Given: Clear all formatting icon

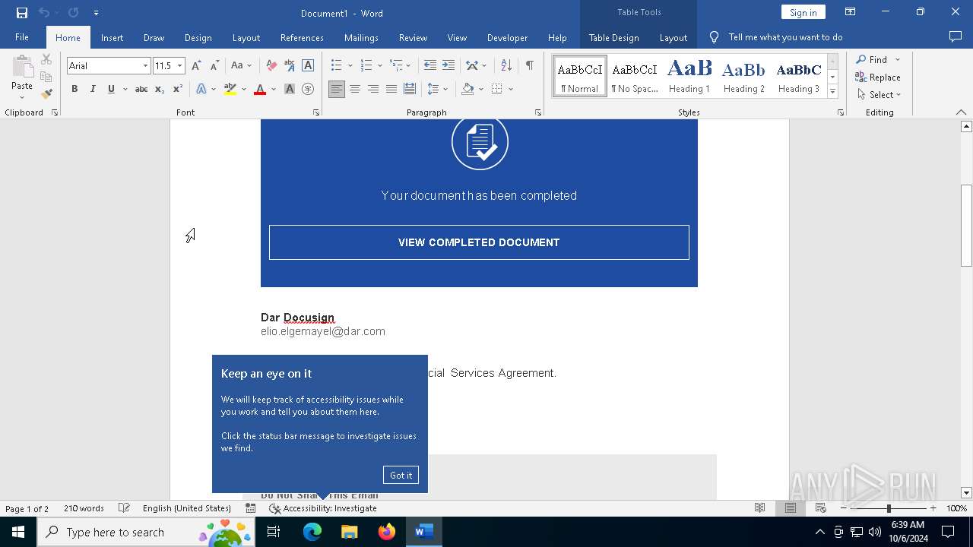Looking at the screenshot, I should pos(271,66).
